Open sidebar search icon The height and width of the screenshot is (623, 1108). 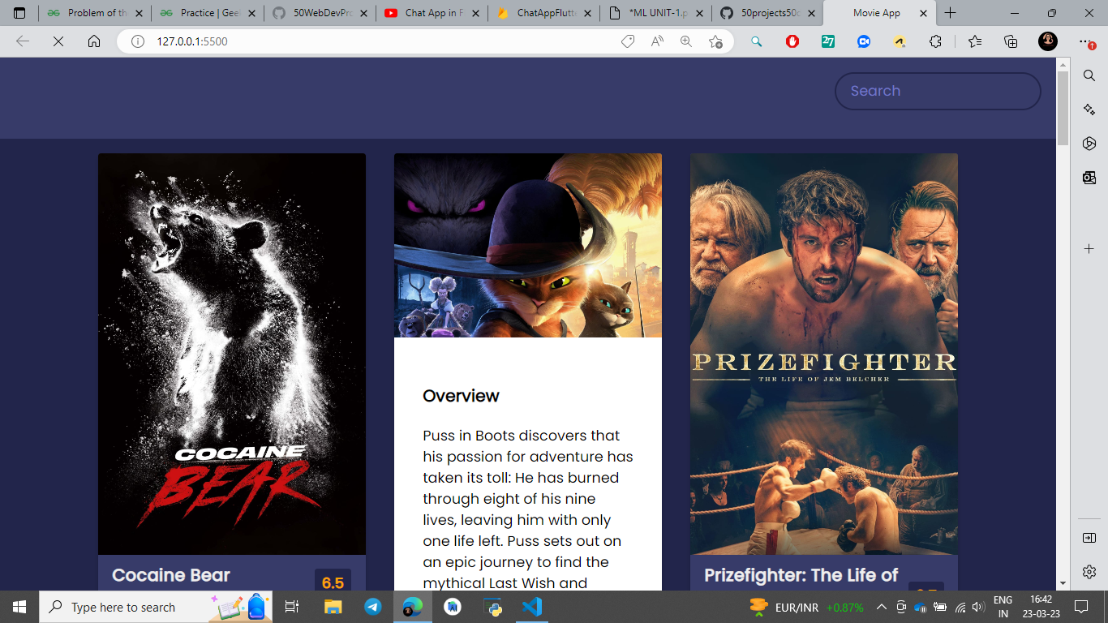(x=1089, y=75)
